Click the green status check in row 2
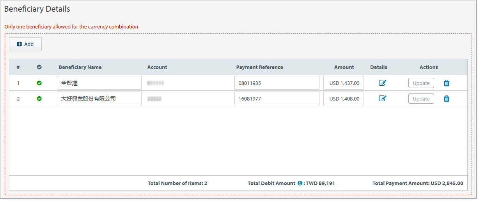This screenshot has width=479, height=201. [x=39, y=99]
